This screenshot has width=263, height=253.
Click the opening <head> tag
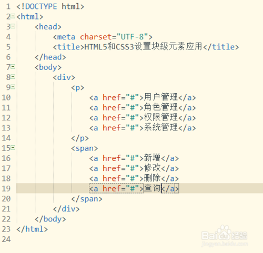[x=48, y=27]
